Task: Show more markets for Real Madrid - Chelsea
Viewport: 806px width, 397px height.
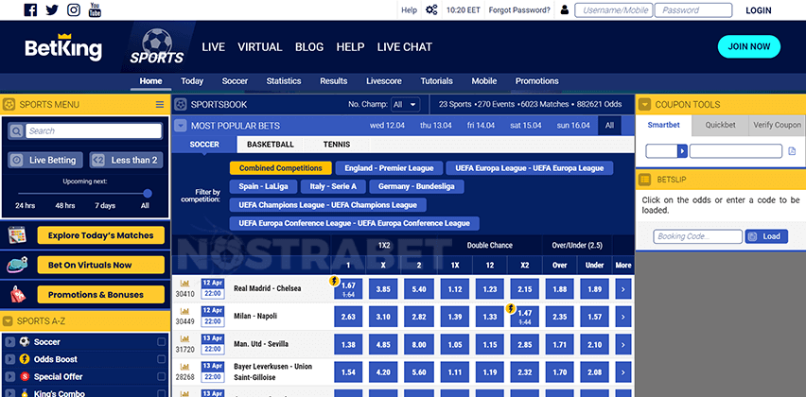Action: click(623, 289)
